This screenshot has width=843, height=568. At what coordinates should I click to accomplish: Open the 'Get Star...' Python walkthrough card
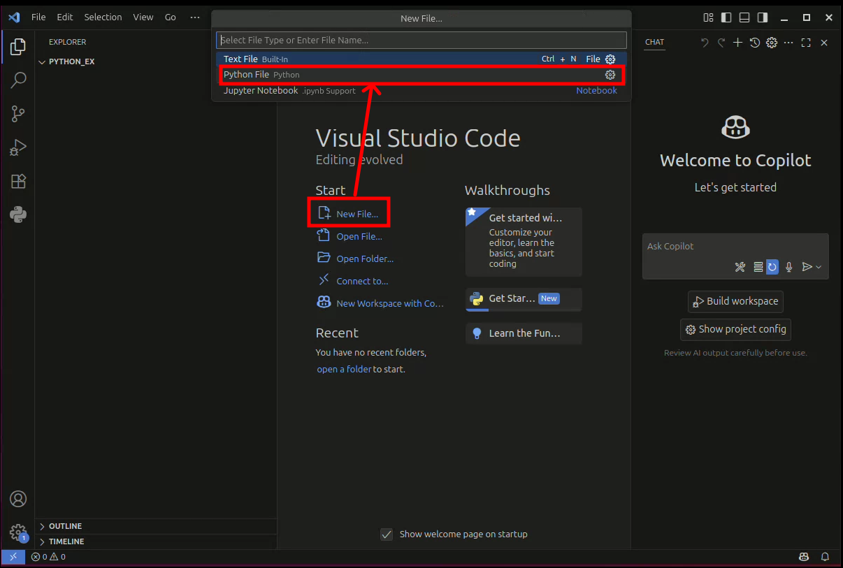coord(524,299)
